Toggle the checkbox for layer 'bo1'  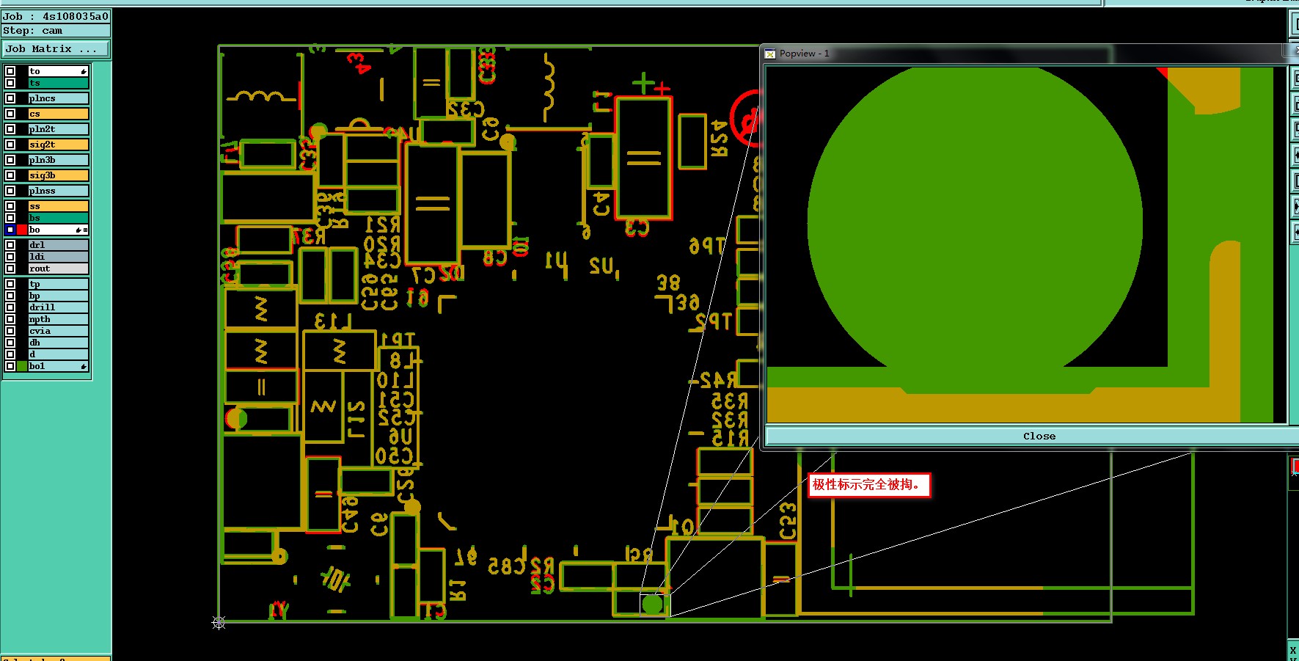click(10, 366)
